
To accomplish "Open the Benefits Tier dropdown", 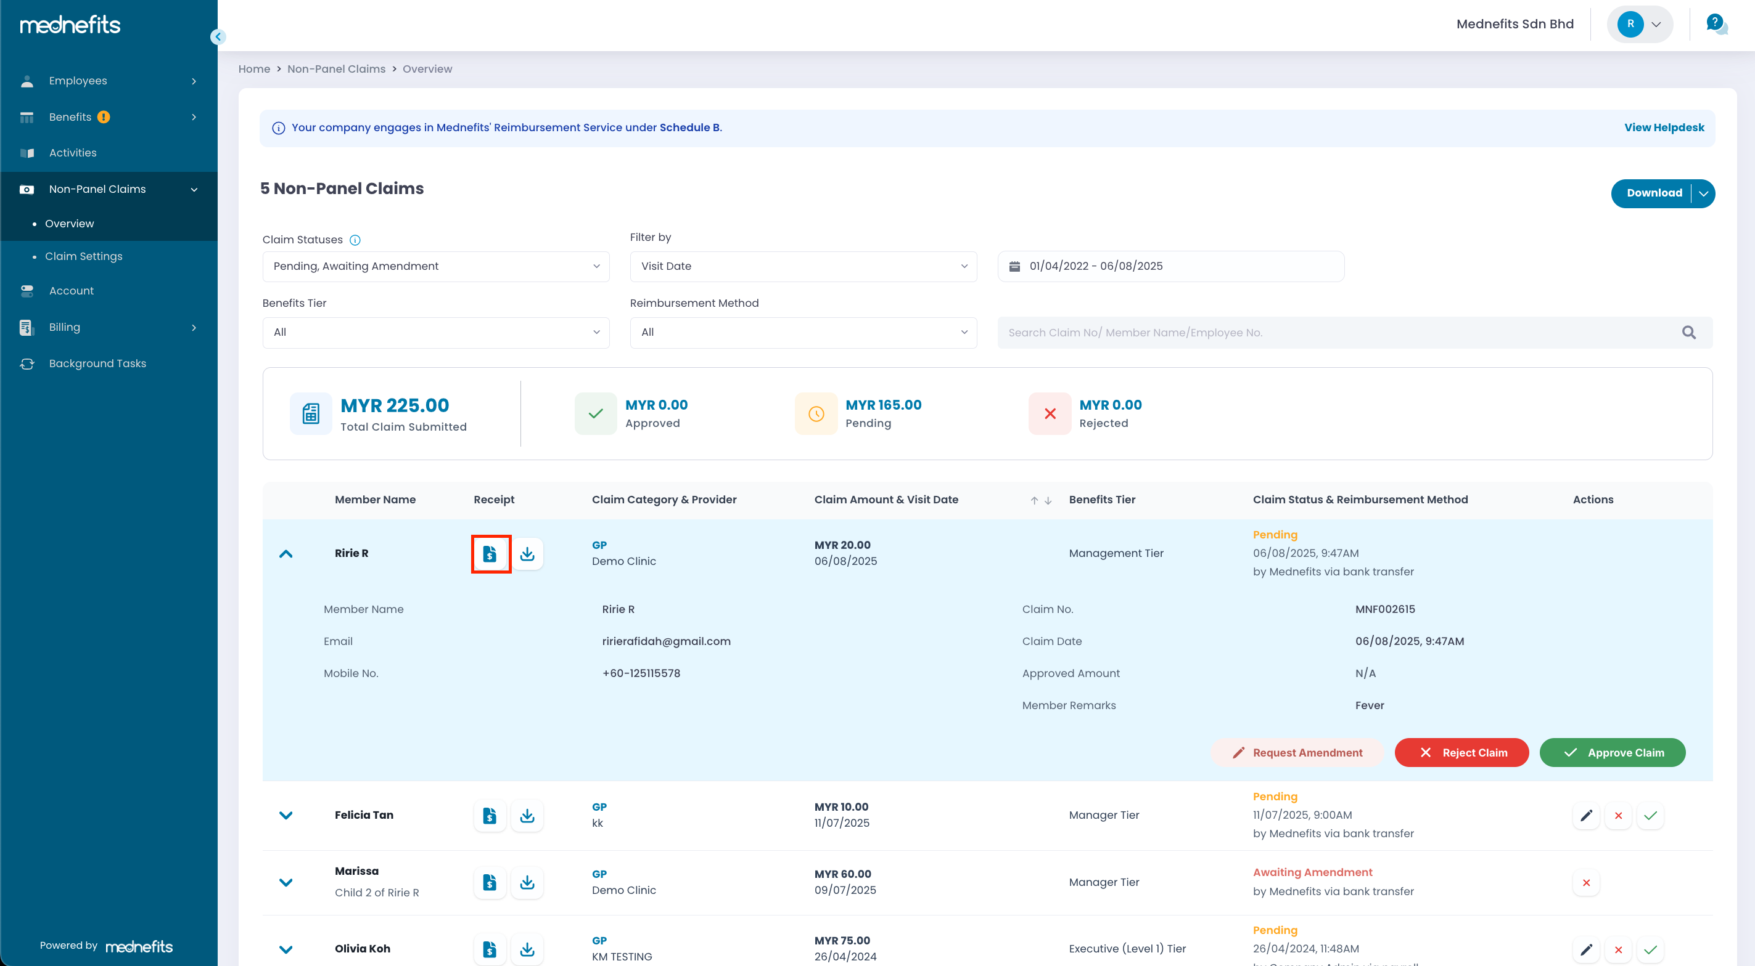I will click(x=435, y=332).
